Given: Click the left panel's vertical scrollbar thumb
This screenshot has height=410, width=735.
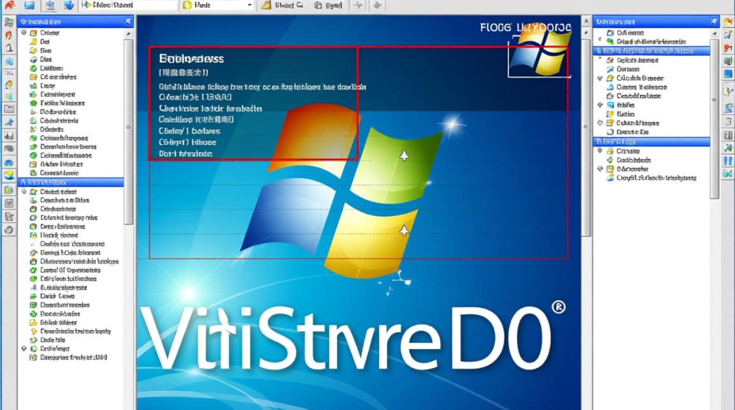Looking at the screenshot, I should (x=129, y=127).
